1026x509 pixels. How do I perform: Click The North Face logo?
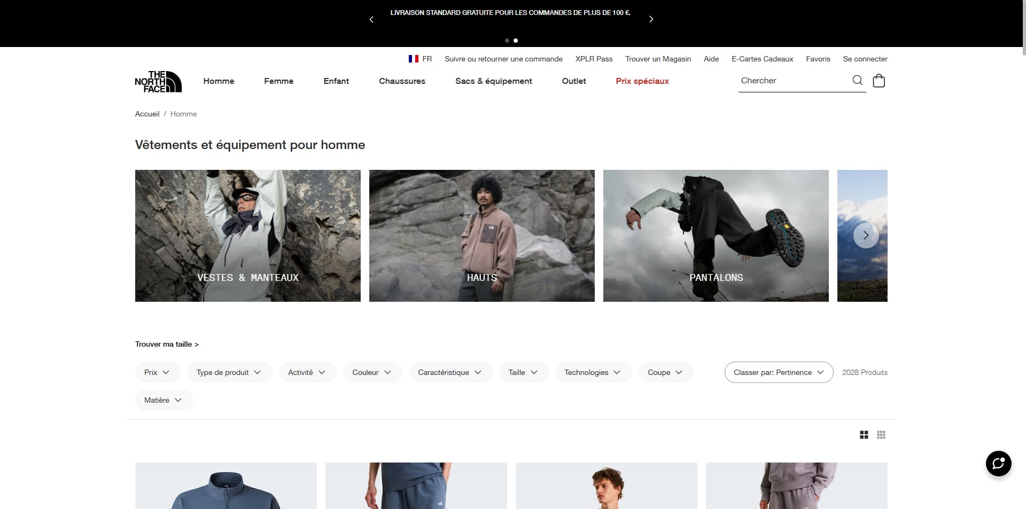pos(158,81)
